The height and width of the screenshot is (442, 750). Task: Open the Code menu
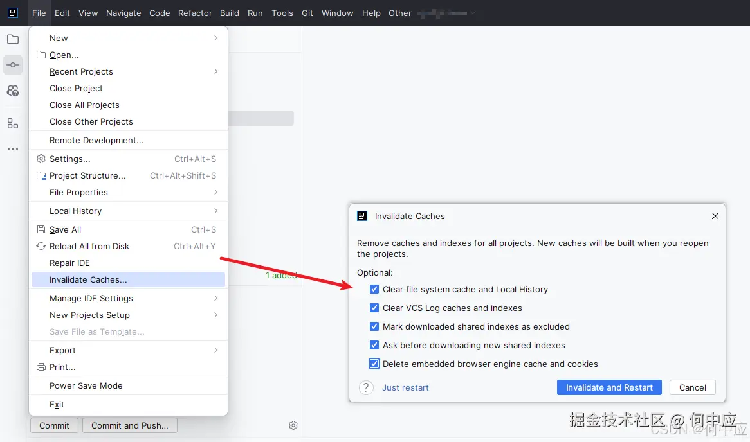pyautogui.click(x=160, y=13)
